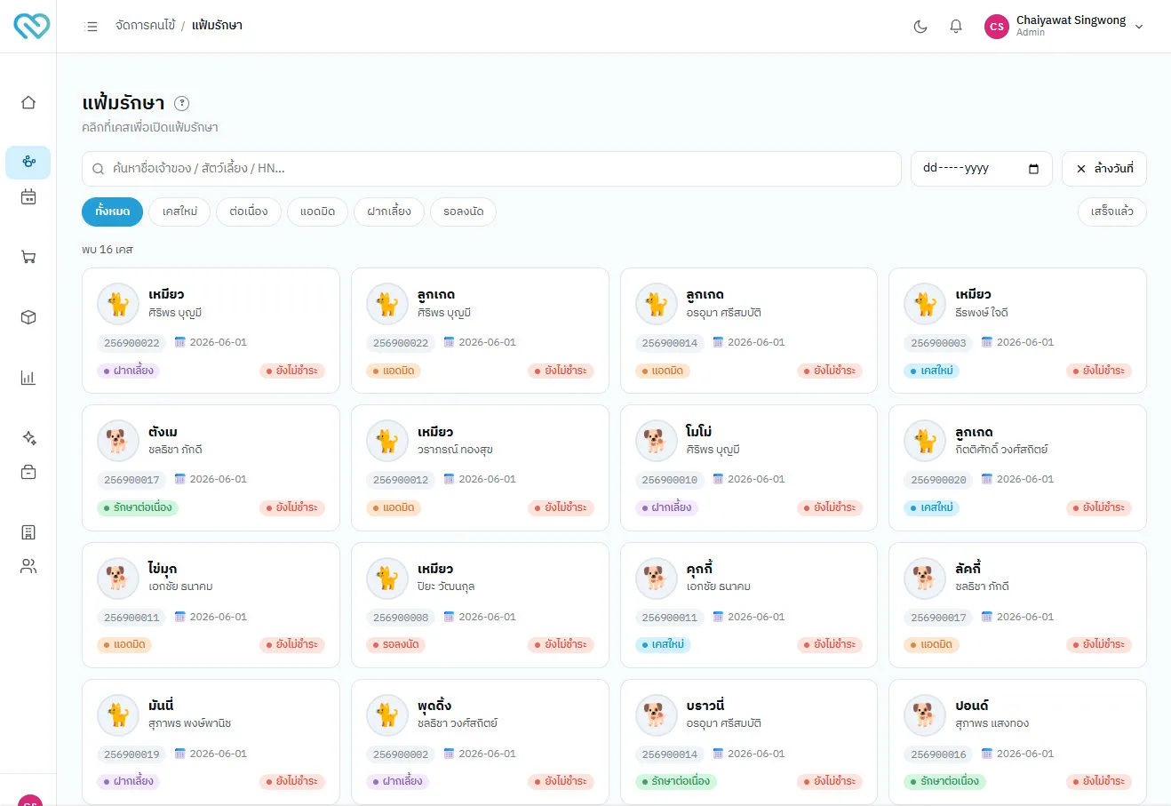Open the calendar appointments sidebar icon

tap(28, 197)
